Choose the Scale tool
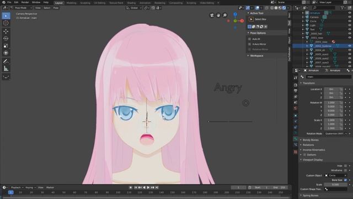 6,46
